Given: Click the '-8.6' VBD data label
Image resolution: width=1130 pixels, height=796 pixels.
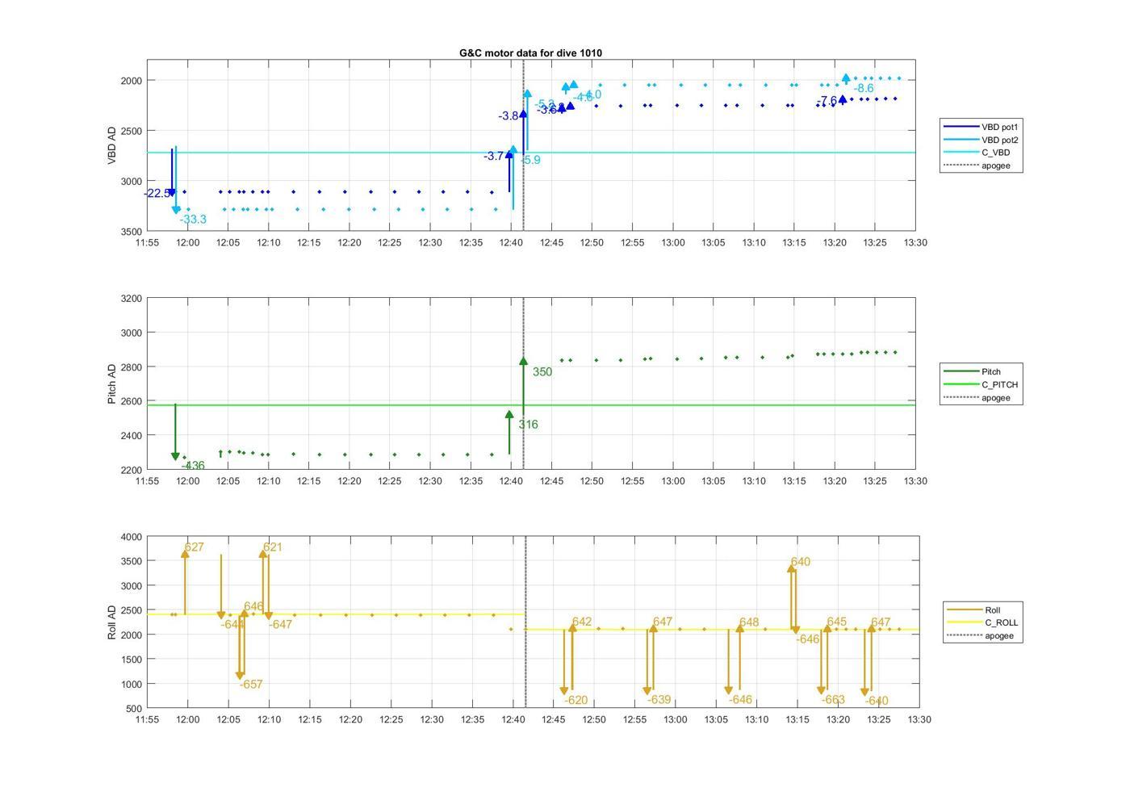Looking at the screenshot, I should (864, 89).
